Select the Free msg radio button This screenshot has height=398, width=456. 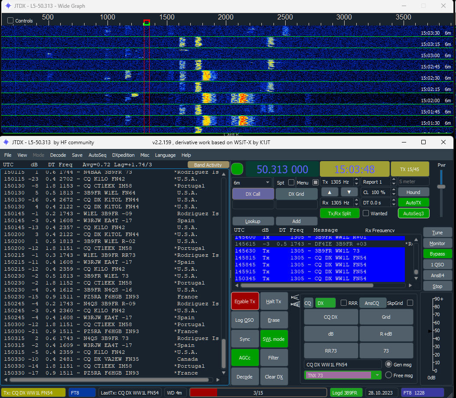coord(388,375)
